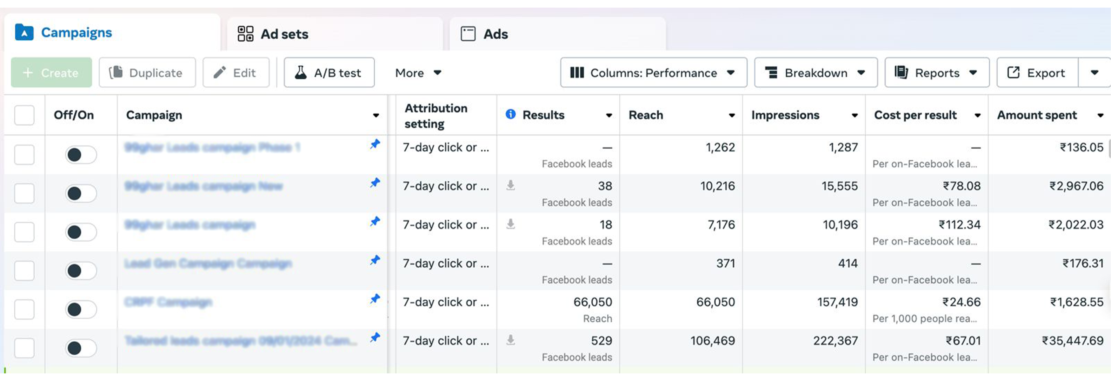1111x381 pixels.
Task: Click the pin icon on the Lead Gen Campaign row
Action: tap(375, 260)
